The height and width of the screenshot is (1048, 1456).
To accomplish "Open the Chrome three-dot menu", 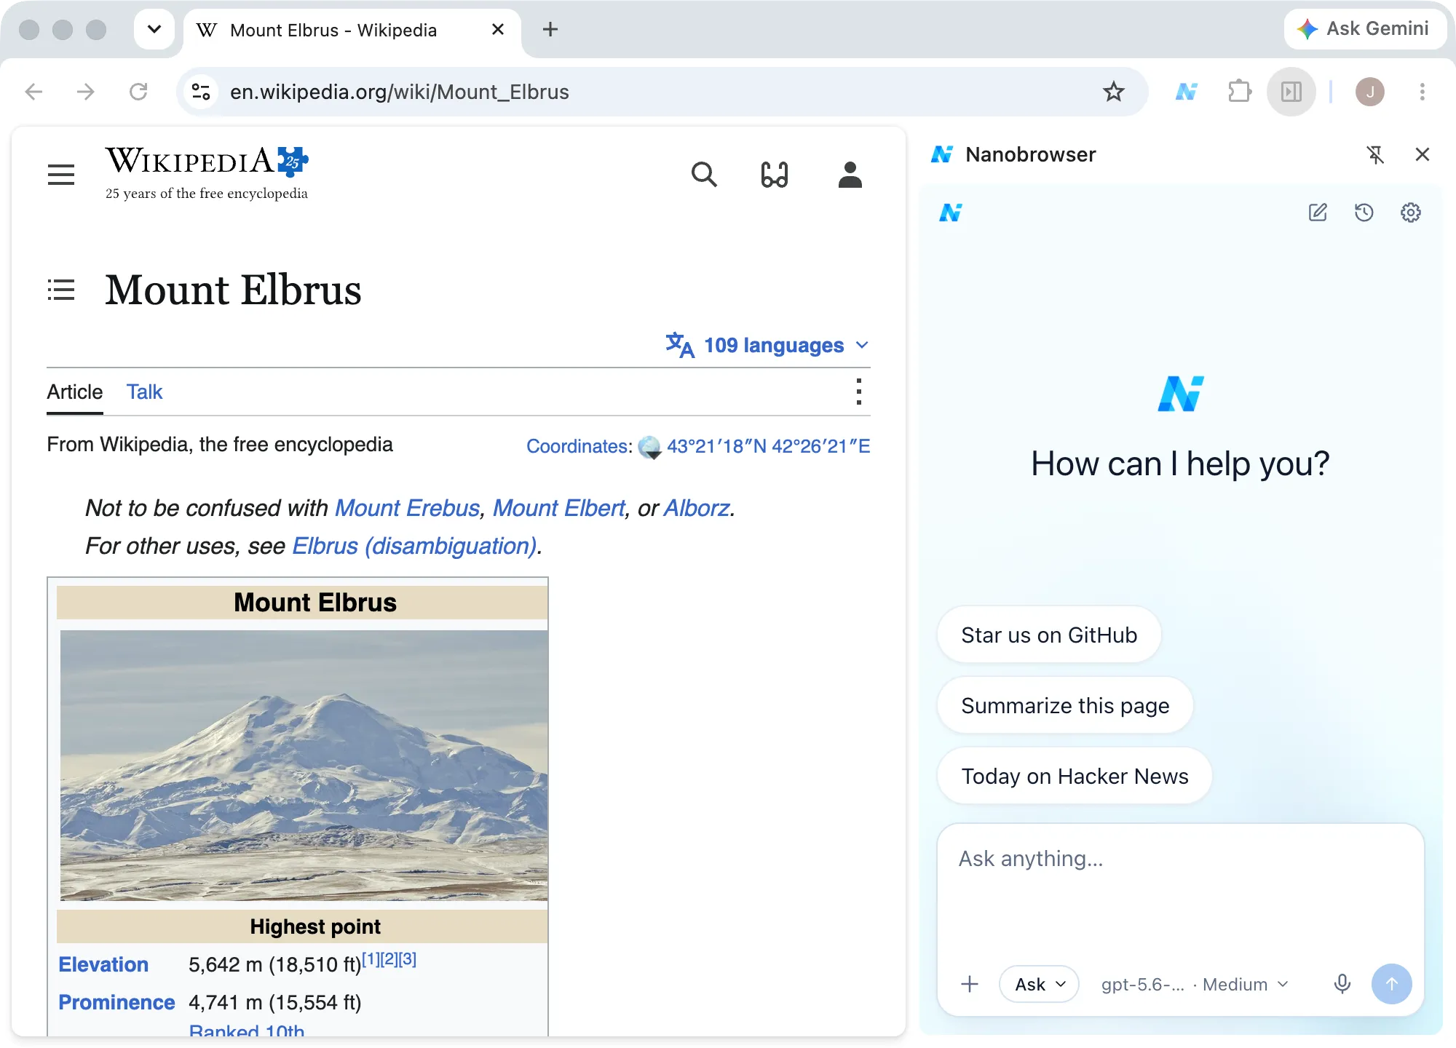I will click(x=1422, y=92).
